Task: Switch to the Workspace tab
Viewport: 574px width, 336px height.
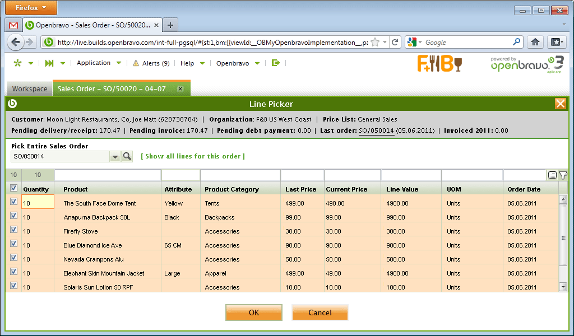Action: [30, 89]
